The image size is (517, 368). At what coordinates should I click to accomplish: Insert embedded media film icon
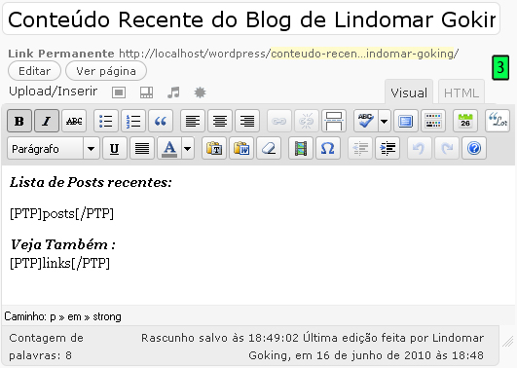pos(301,148)
